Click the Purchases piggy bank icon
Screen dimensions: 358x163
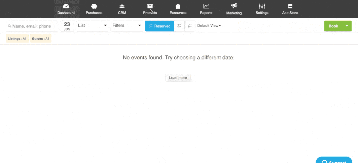94,6
